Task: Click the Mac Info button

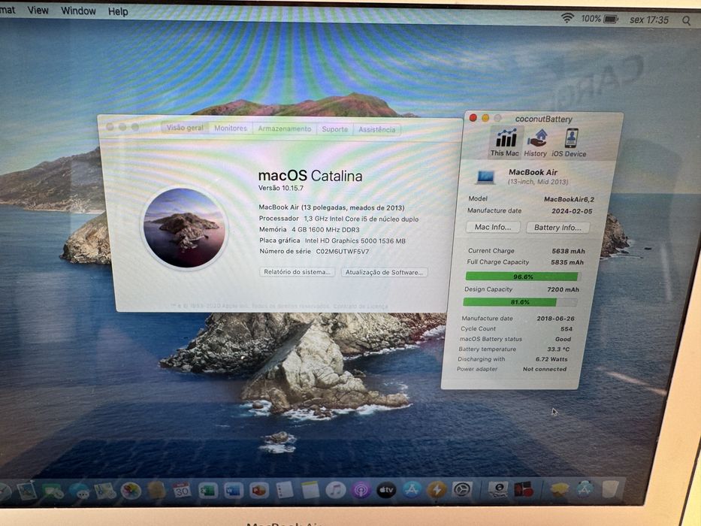Action: (x=493, y=227)
